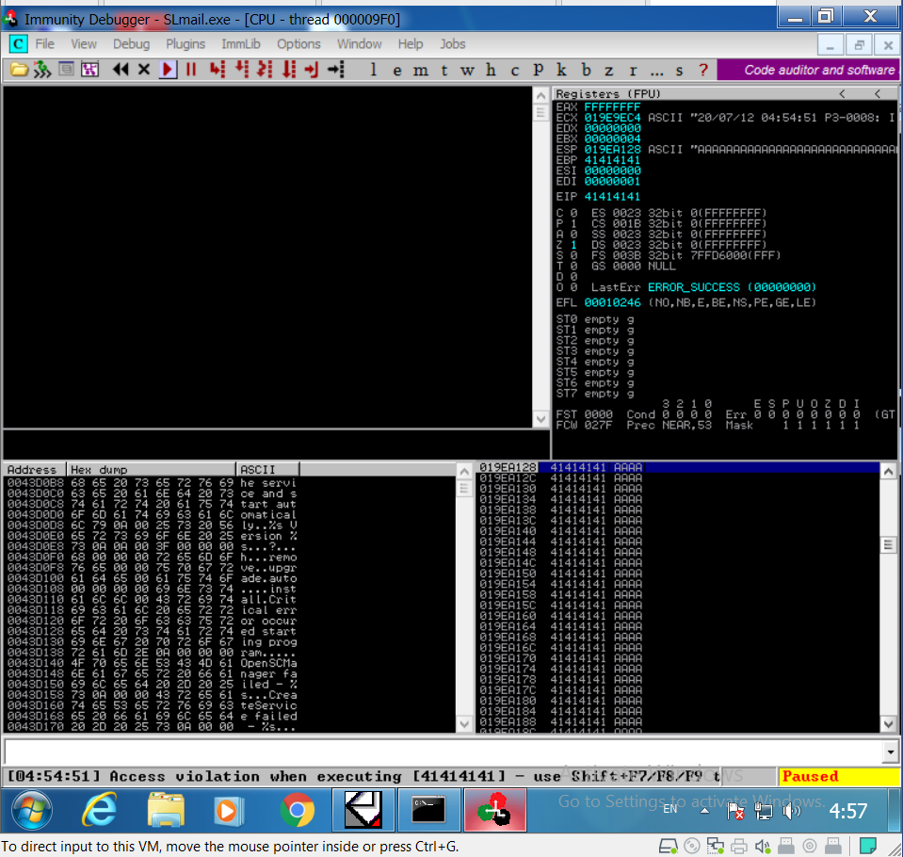Show memory map via 'm' button
This screenshot has height=857, width=903.
[421, 71]
